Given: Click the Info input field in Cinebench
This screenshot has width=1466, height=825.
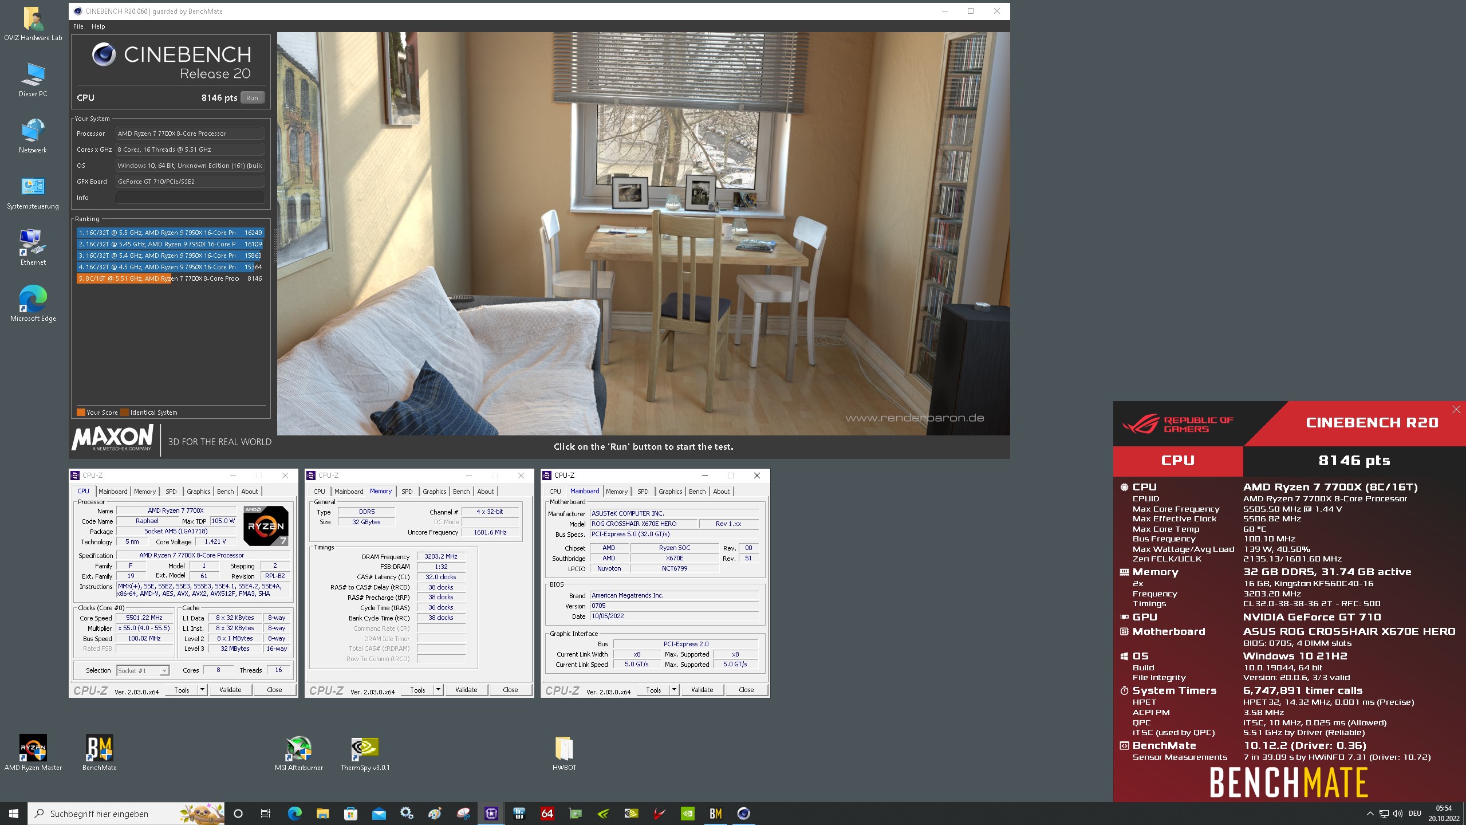Looking at the screenshot, I should click(x=190, y=198).
